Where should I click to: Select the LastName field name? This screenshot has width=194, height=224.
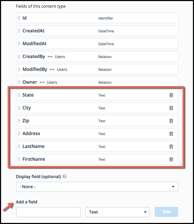click(x=33, y=146)
